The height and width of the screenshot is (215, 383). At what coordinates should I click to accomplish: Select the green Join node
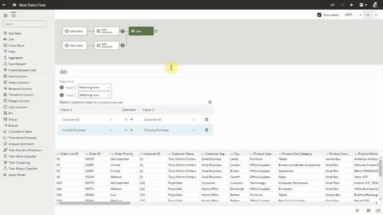click(x=141, y=31)
